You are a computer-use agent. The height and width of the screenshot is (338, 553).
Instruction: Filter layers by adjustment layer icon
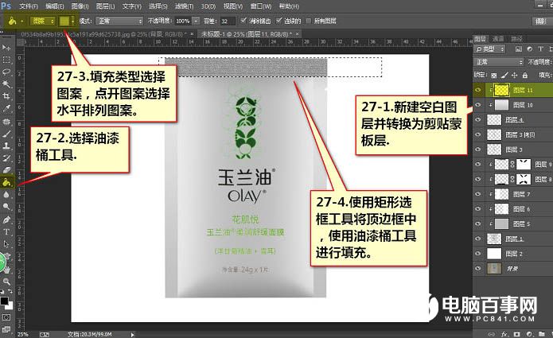click(529, 49)
